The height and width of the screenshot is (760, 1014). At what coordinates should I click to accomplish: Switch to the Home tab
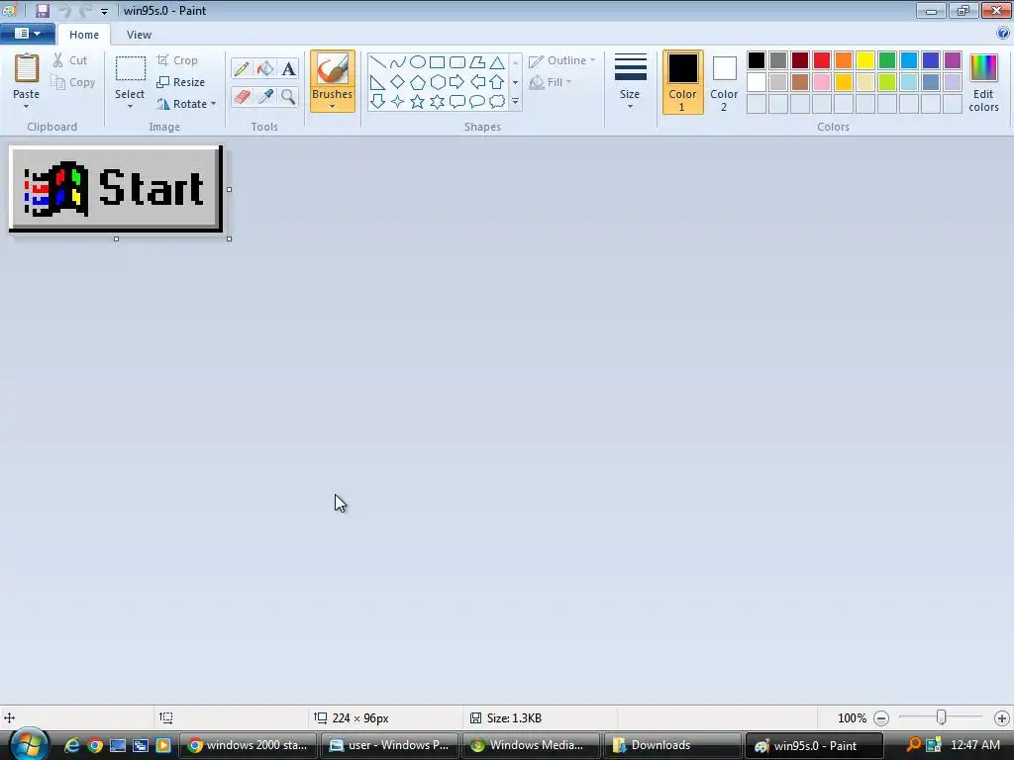pos(84,35)
